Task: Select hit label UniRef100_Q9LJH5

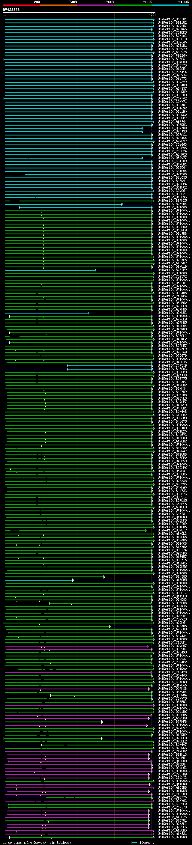Action: (172, 293)
